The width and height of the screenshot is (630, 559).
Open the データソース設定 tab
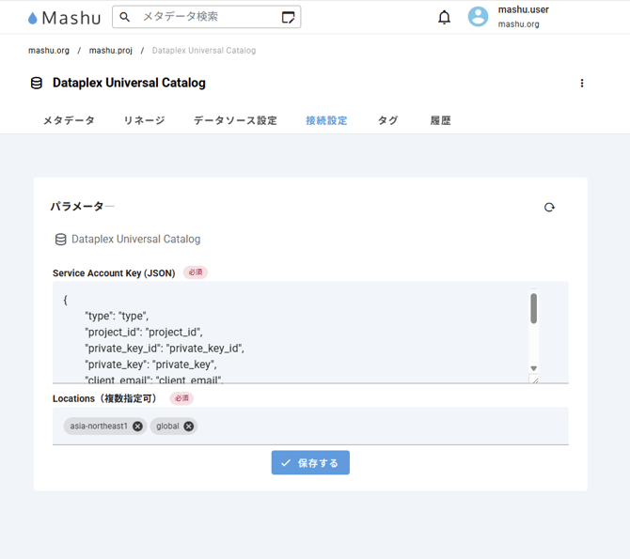235,120
